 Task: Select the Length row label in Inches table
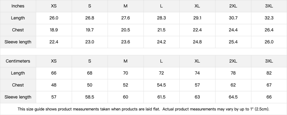point(18,18)
